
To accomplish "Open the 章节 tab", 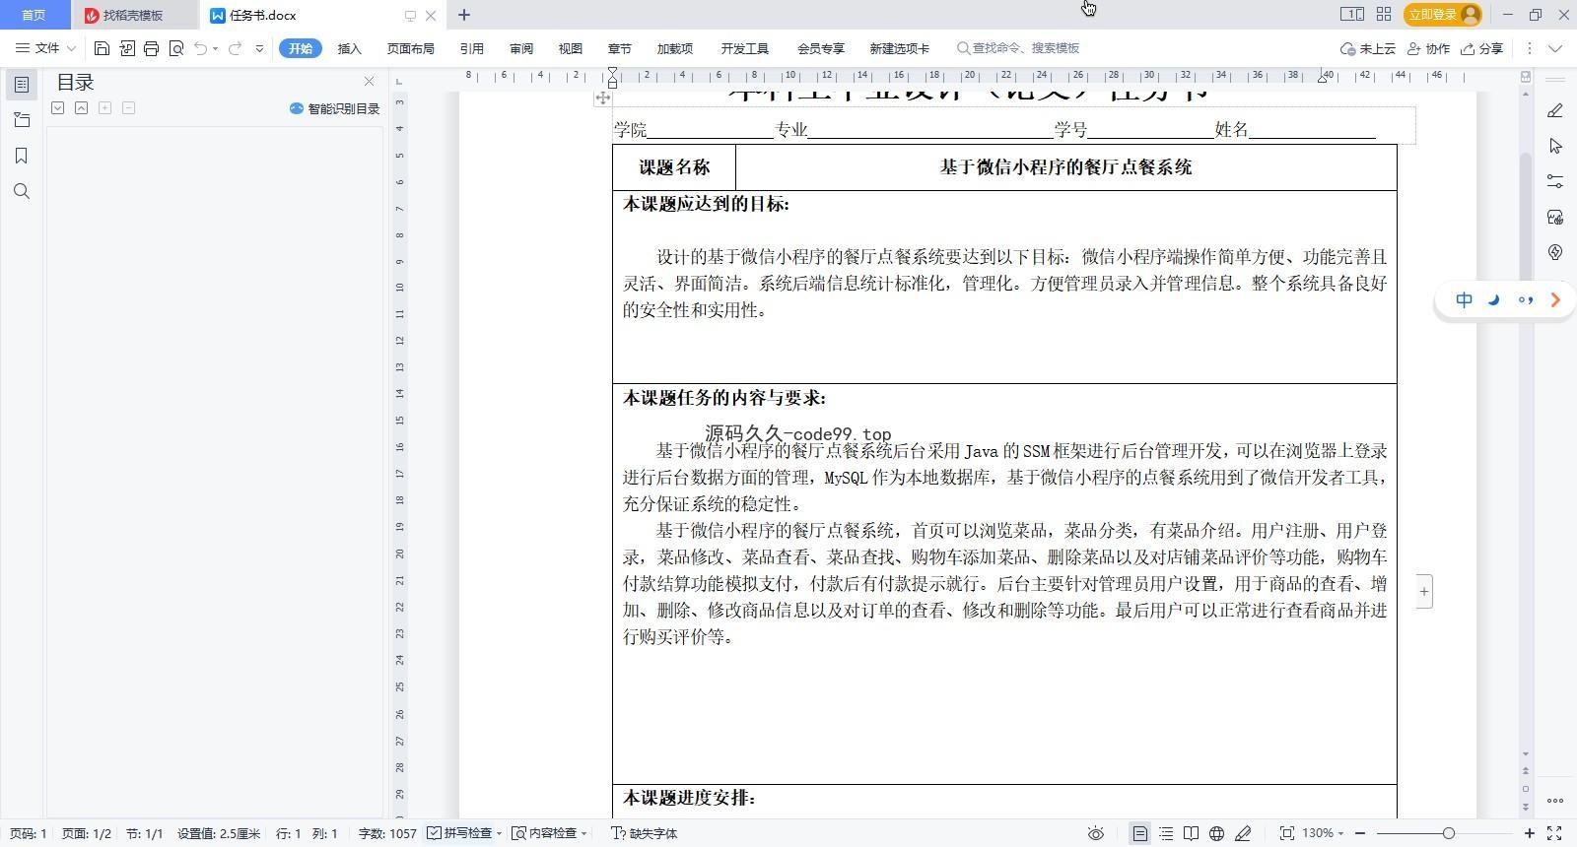I will [619, 48].
